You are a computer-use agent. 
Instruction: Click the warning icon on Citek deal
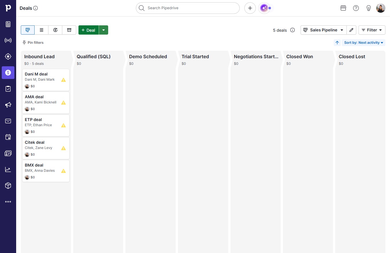click(63, 148)
